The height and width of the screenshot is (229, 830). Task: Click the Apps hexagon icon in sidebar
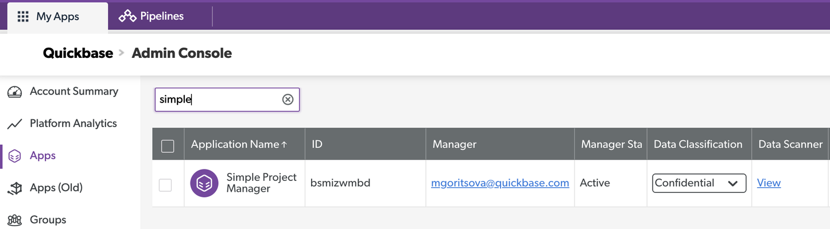pyautogui.click(x=15, y=156)
